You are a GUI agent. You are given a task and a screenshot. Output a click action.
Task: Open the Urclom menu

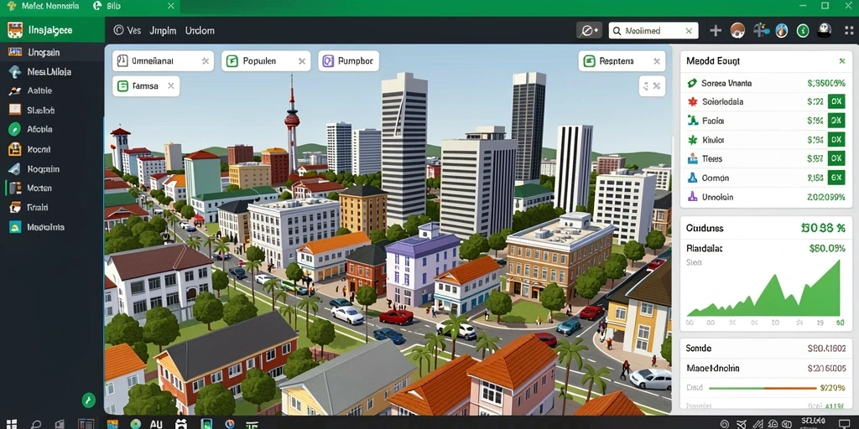[200, 31]
